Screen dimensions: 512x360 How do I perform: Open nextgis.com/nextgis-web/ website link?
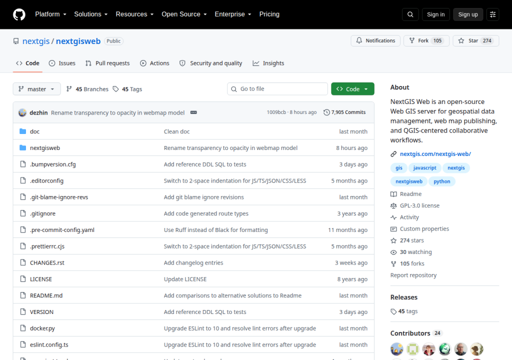click(x=435, y=154)
